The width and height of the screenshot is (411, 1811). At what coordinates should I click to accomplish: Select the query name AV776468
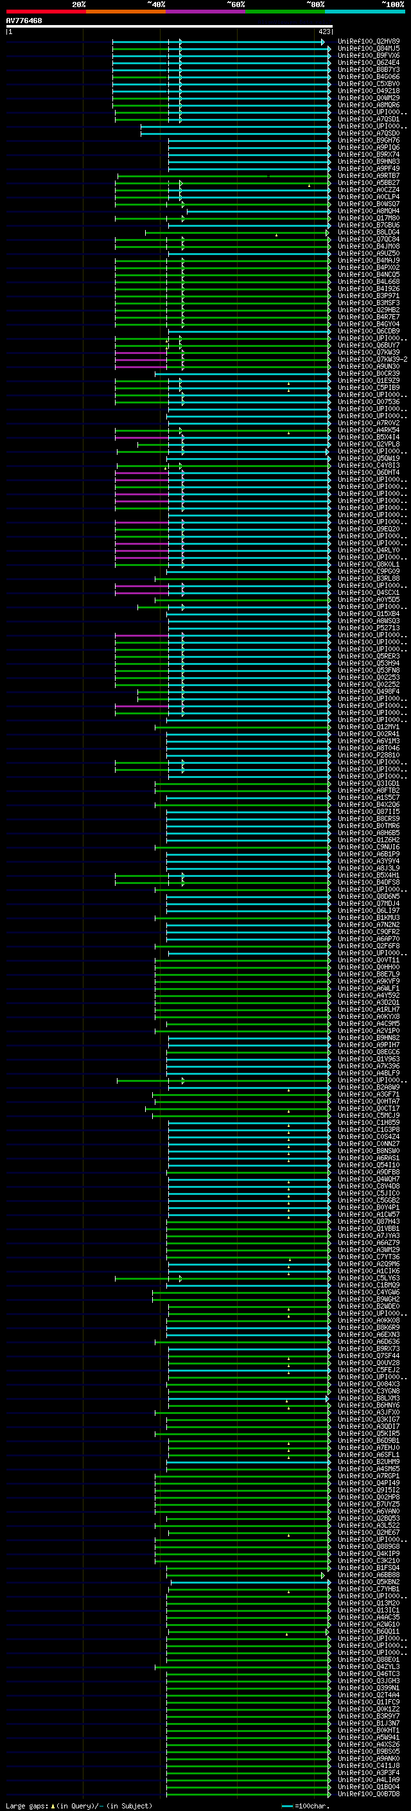[24, 21]
